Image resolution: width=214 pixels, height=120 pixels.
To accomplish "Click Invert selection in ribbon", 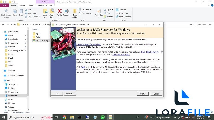I will [x=123, y=17].
